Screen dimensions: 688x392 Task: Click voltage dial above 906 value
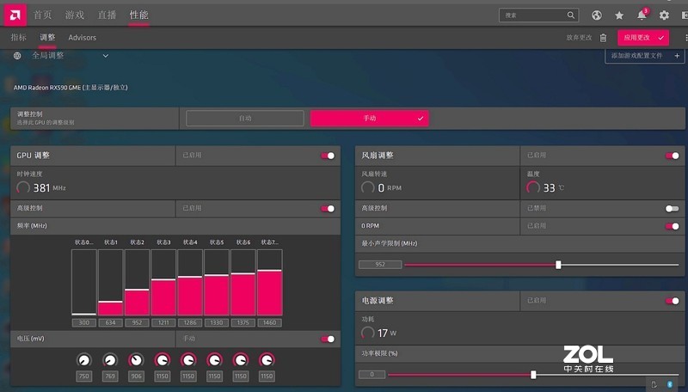coord(136,360)
